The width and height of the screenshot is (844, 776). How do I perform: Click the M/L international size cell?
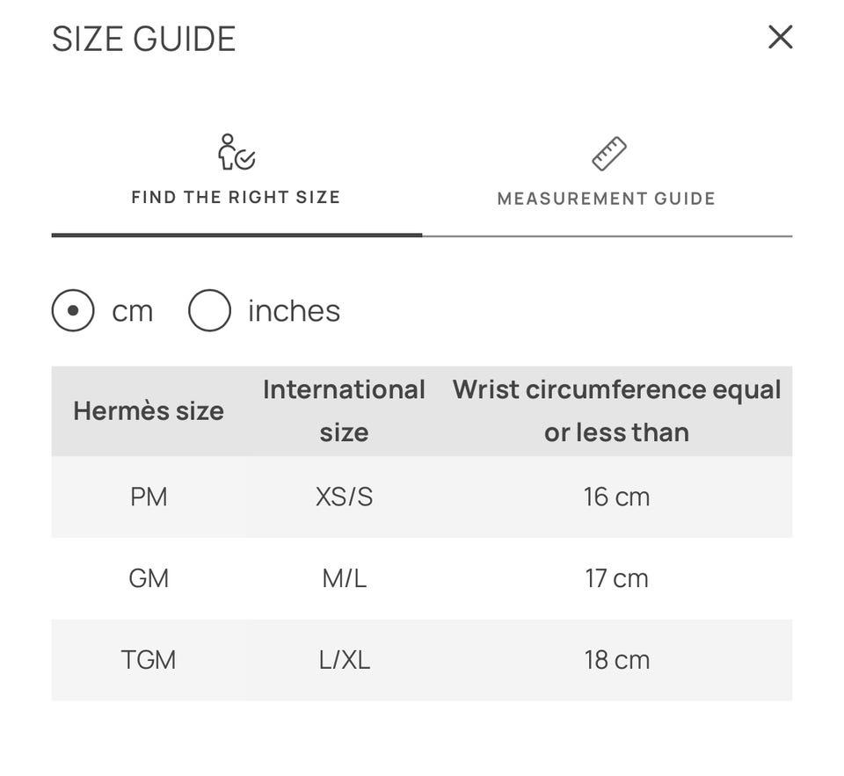[344, 578]
